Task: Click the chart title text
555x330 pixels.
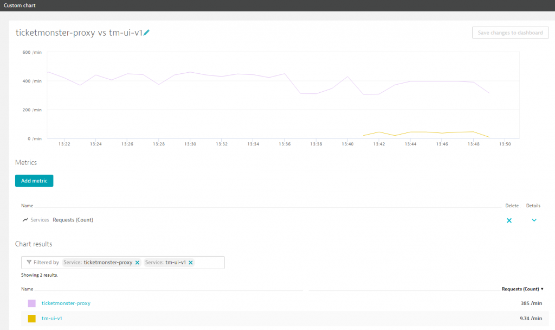Action: point(79,33)
